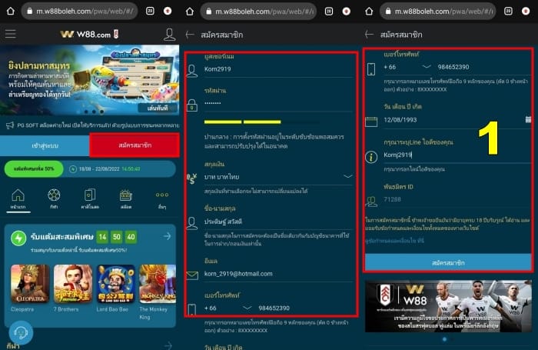This screenshot has width=538, height=350.
Task: Click the megaphone announcement icon
Action: 10,125
